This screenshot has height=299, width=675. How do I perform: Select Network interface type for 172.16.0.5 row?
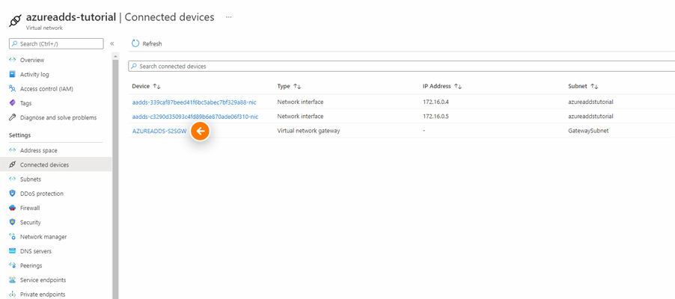[x=300, y=116]
